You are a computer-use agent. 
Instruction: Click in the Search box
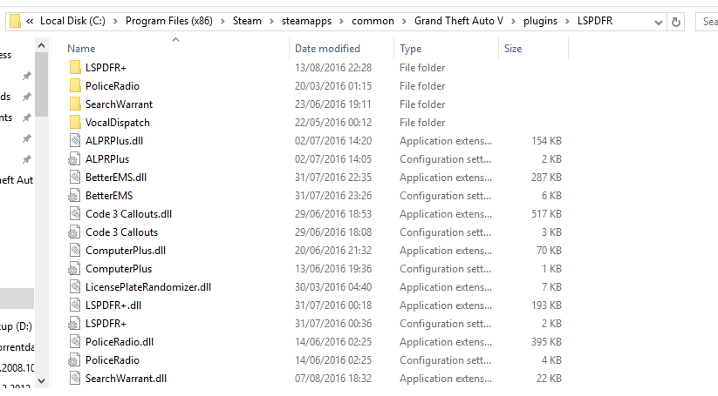pos(707,22)
